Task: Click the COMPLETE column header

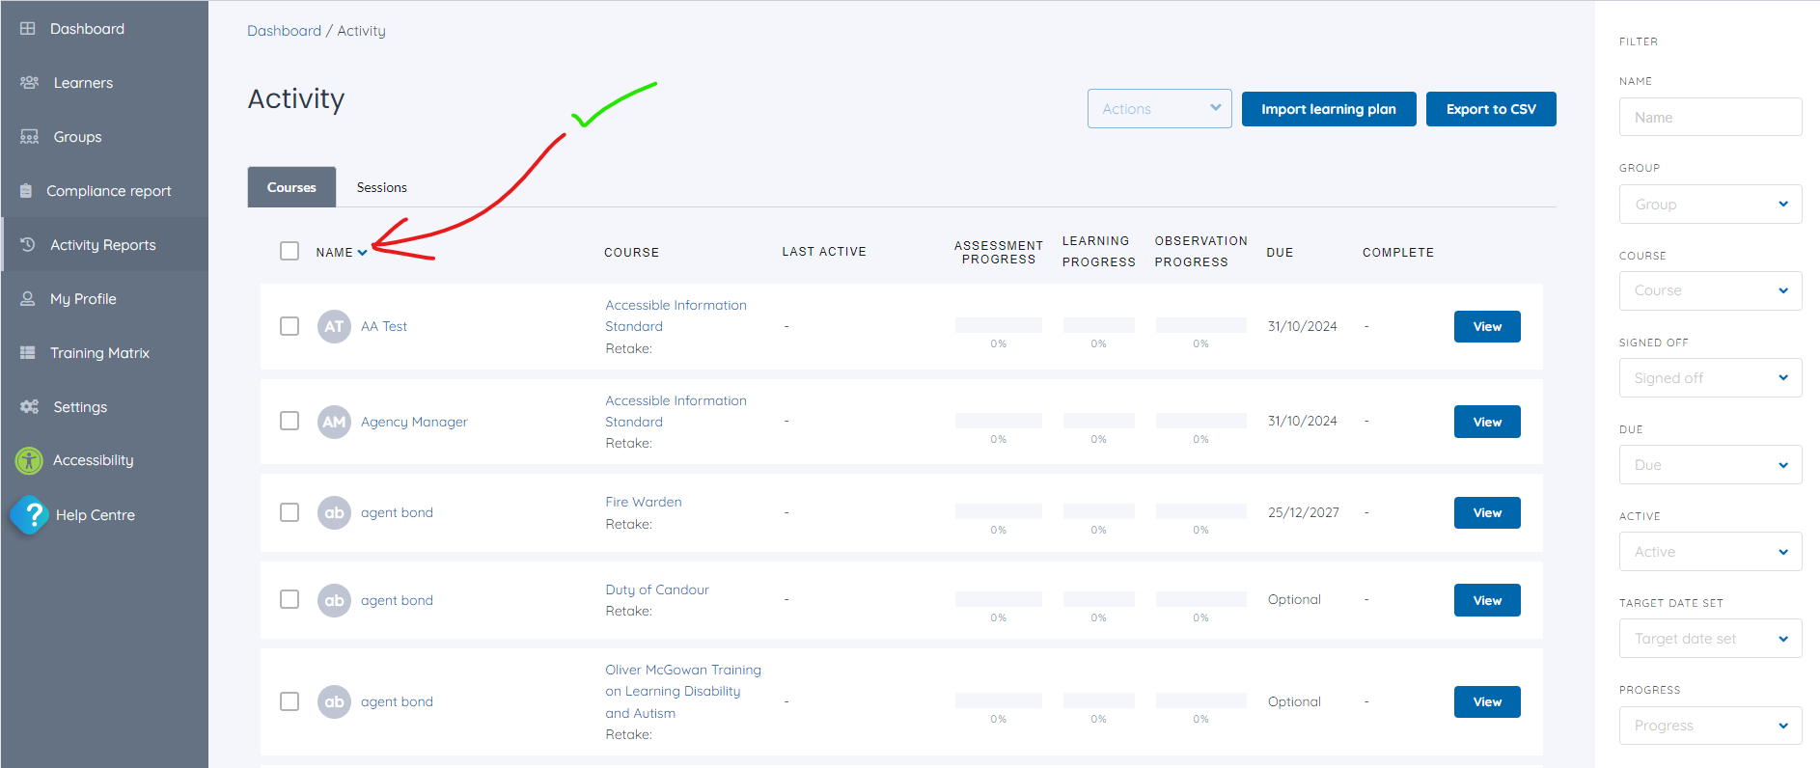Action: coord(1398,253)
